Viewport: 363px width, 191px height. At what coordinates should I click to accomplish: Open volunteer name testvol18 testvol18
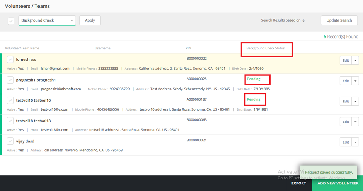pos(33,121)
